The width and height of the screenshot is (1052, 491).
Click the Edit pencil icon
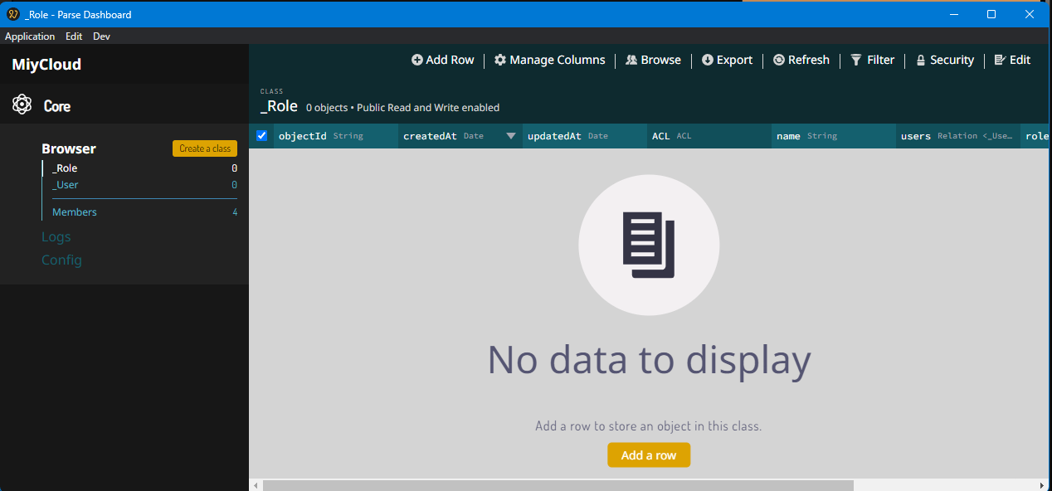tap(1000, 60)
